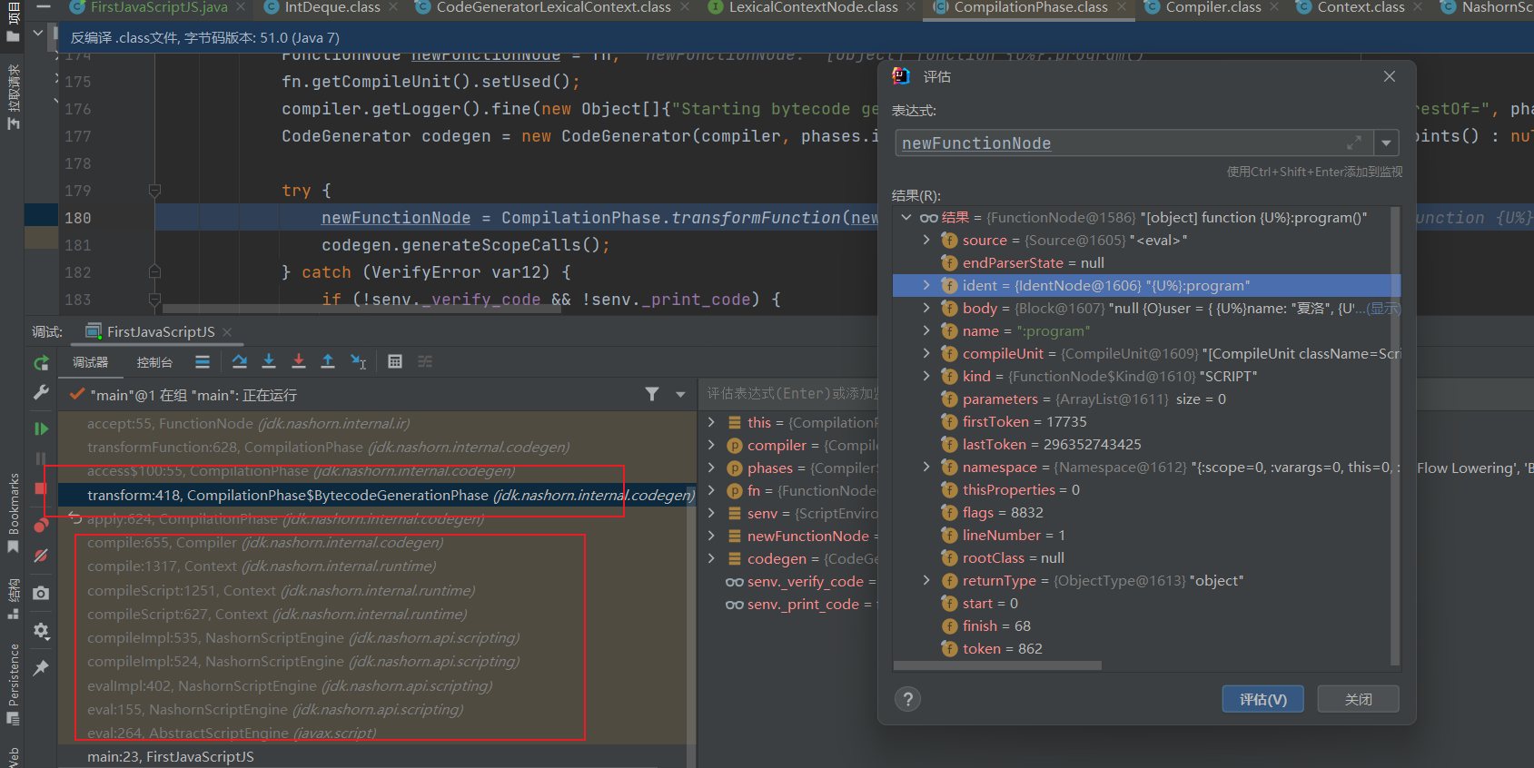Image resolution: width=1534 pixels, height=768 pixels.
Task: Switch to the 调试器 tab
Action: [x=91, y=362]
